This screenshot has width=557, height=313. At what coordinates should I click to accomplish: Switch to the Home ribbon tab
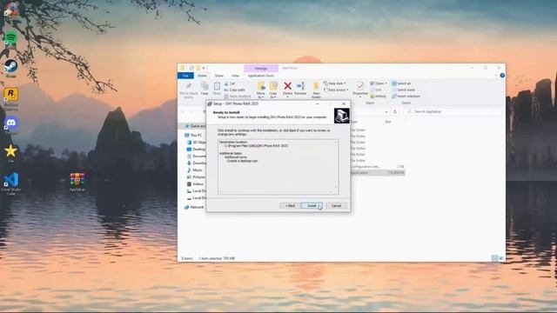click(x=202, y=76)
